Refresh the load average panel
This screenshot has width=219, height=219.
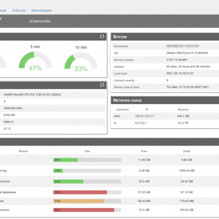(102, 37)
